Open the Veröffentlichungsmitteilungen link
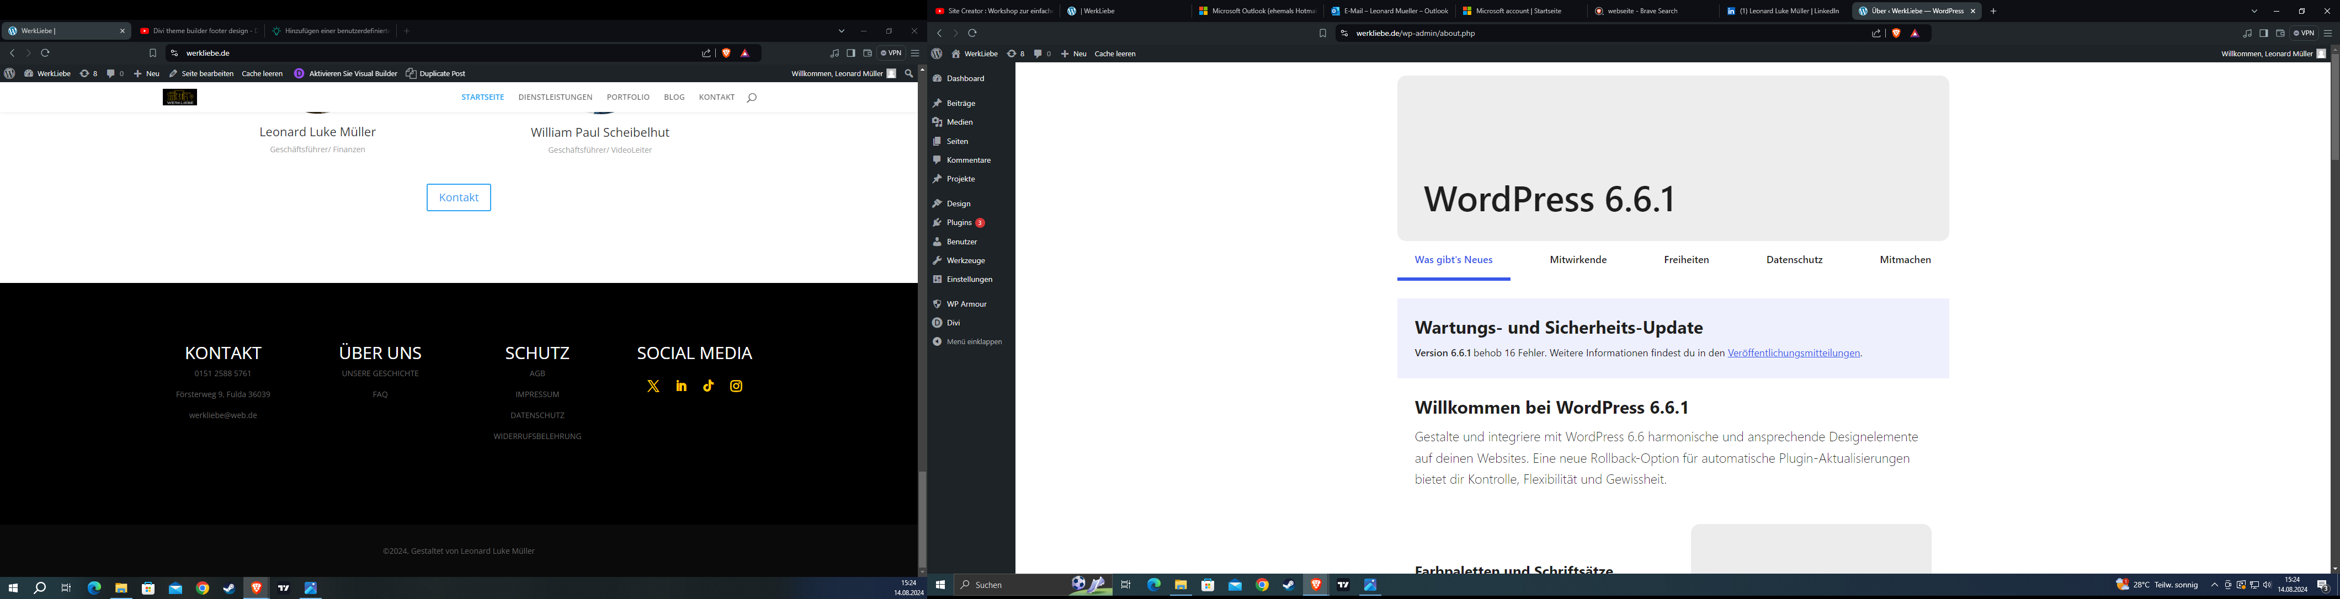Viewport: 2340px width, 599px height. (1794, 353)
